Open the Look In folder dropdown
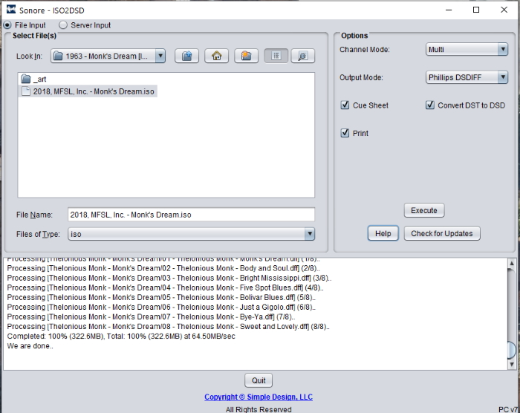The width and height of the screenshot is (520, 413). (108, 56)
